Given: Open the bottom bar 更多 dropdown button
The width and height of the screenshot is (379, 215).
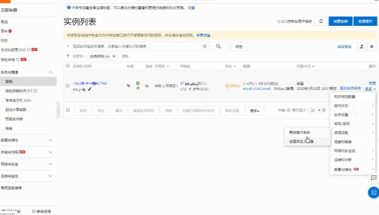Looking at the screenshot, I should [255, 111].
